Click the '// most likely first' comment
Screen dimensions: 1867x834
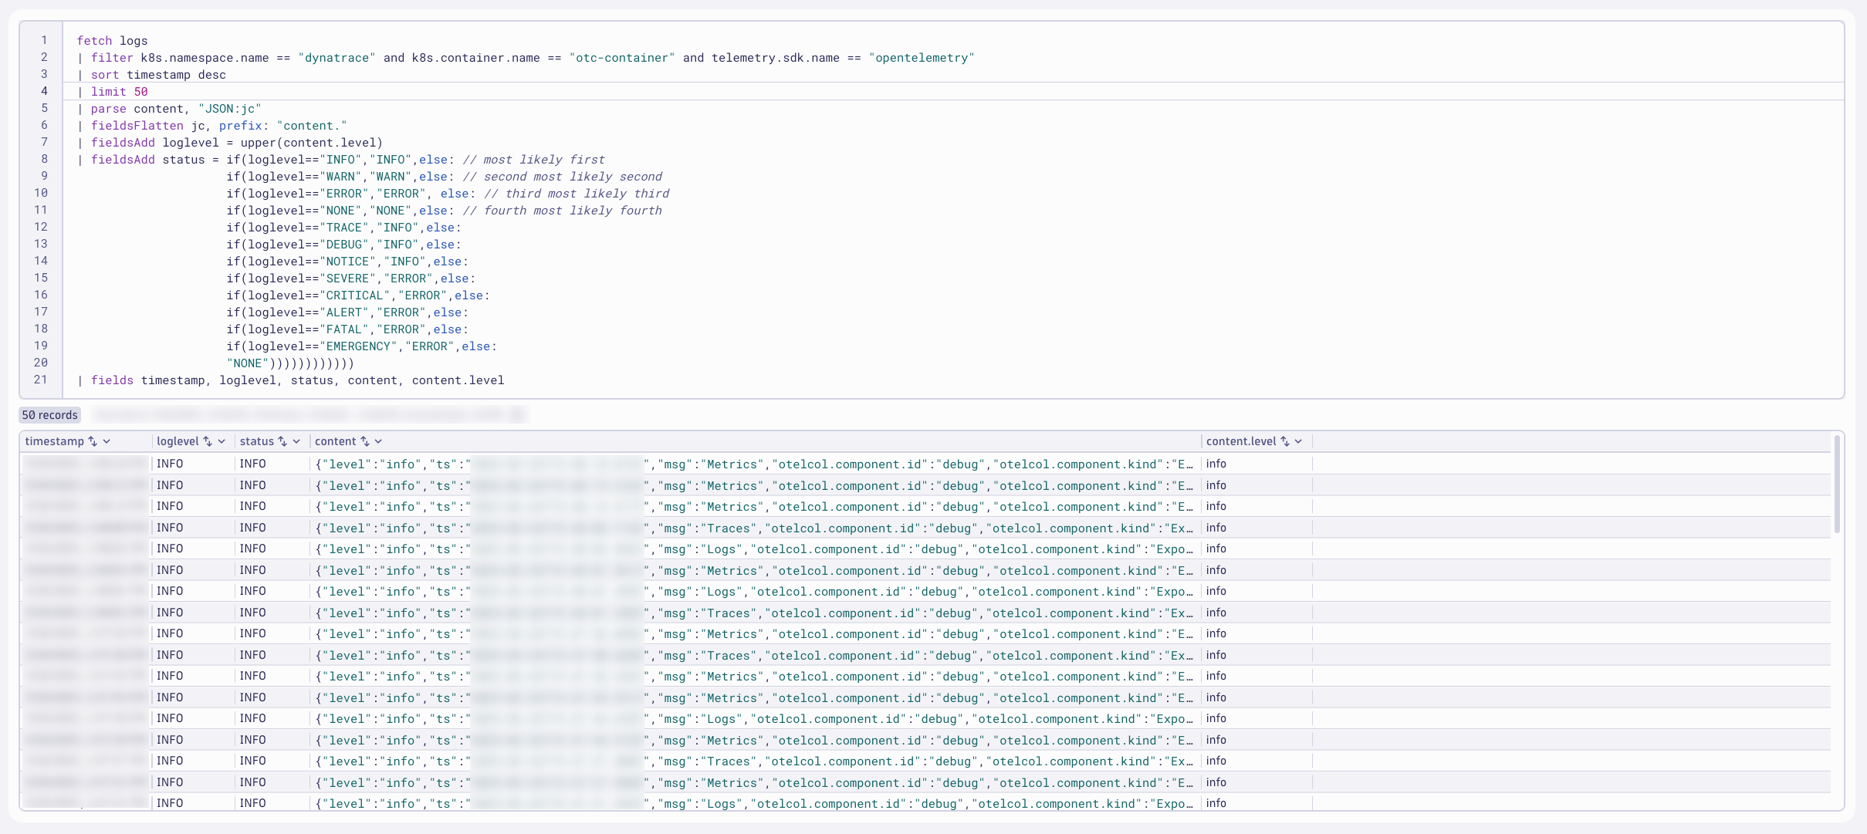pos(534,160)
